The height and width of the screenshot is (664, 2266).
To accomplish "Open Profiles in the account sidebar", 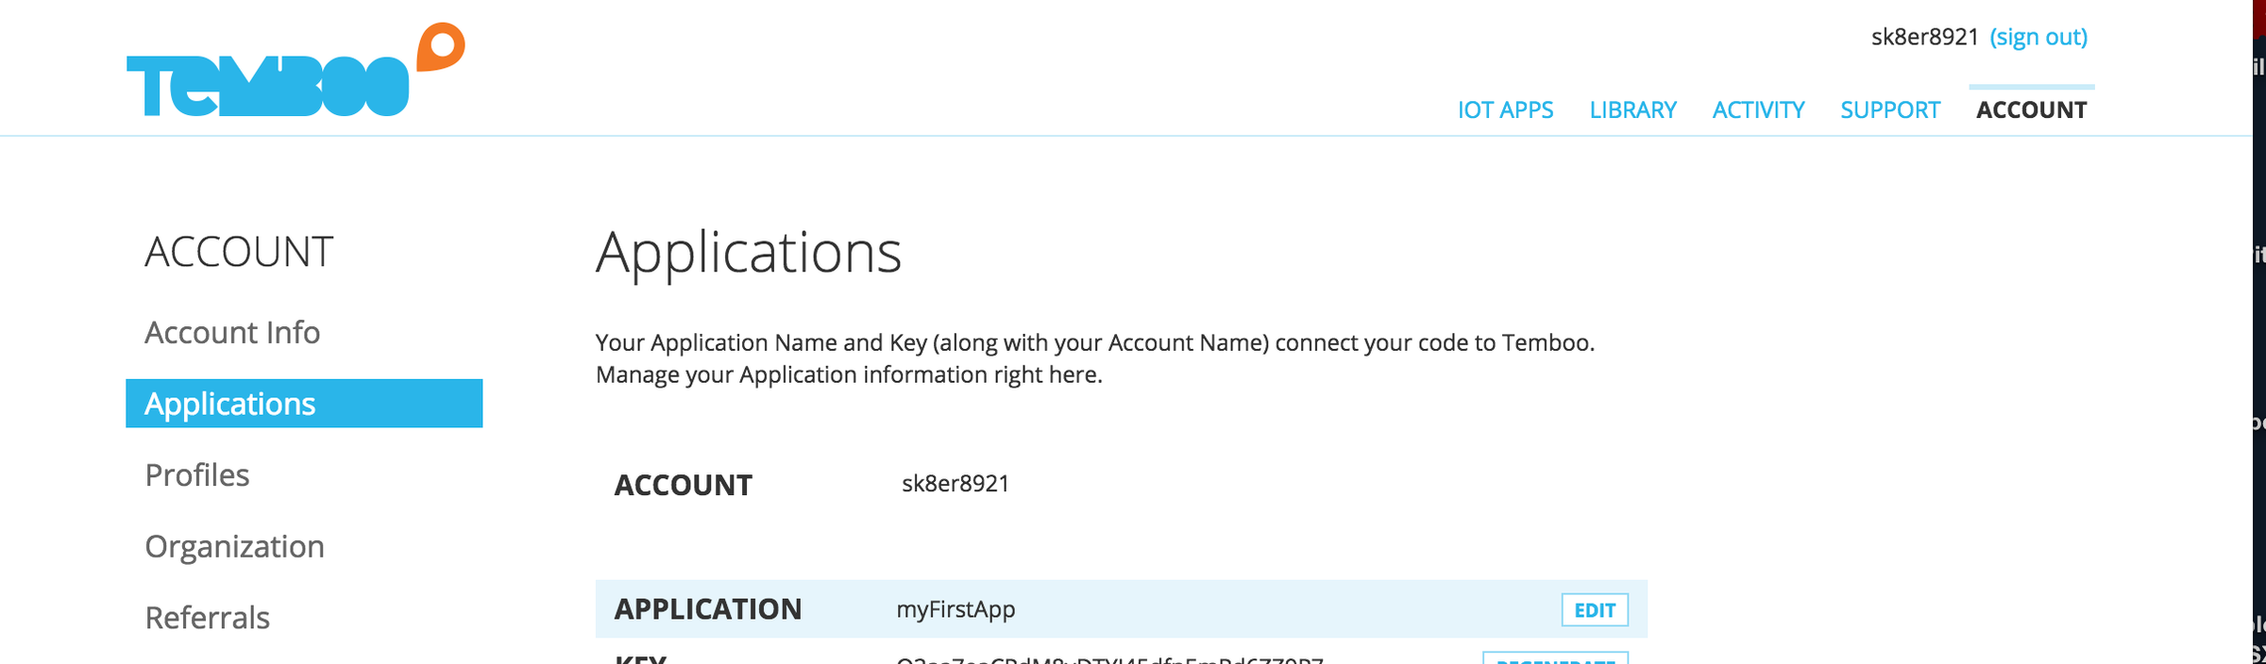I will coord(197,475).
